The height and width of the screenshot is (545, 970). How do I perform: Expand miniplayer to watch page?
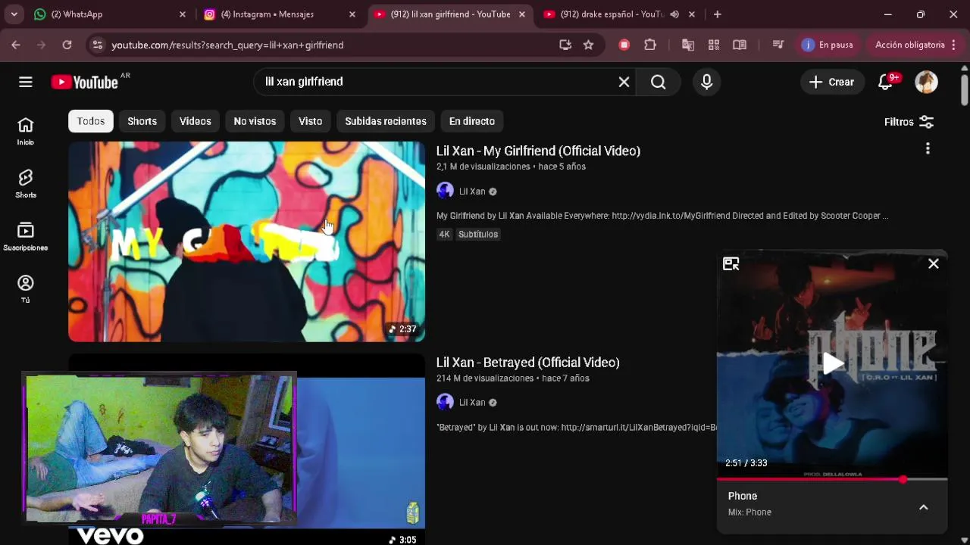coord(731,263)
